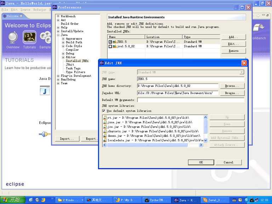Open the Eclipse plug-in tutorial icon
Viewport: 272px width, 204px height.
pyautogui.click(x=45, y=134)
